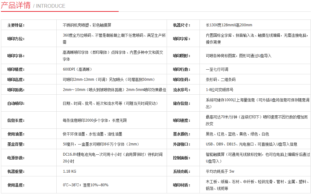Click the 外部接口 label

(182, 144)
